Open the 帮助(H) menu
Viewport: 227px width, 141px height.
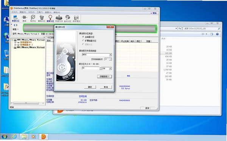pos(57,12)
